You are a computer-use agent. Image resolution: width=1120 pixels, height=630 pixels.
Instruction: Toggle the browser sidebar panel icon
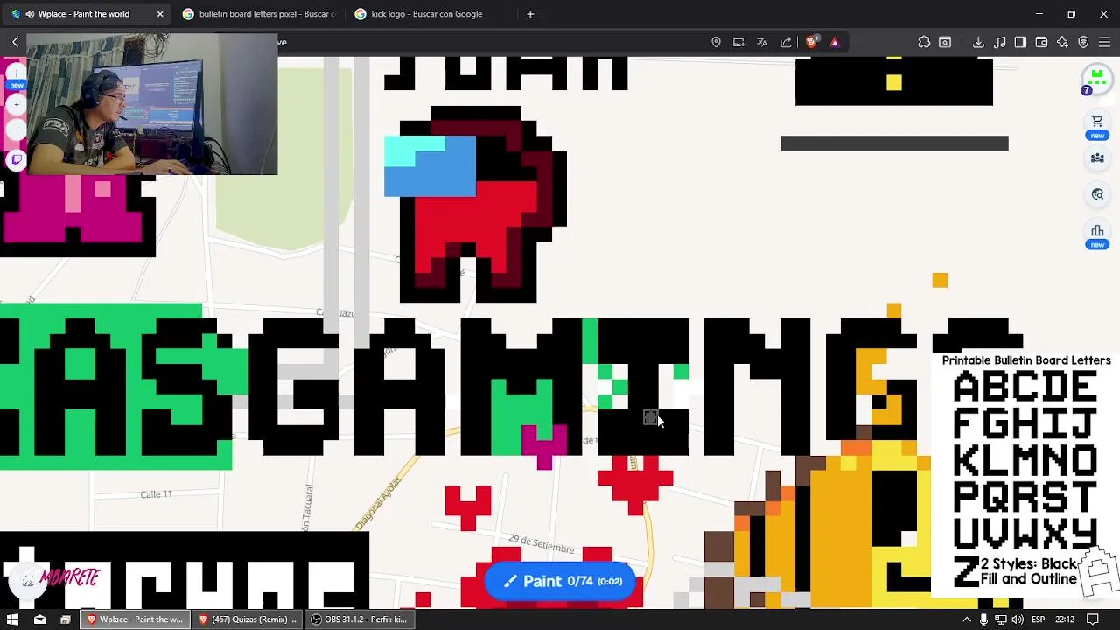coord(1020,42)
